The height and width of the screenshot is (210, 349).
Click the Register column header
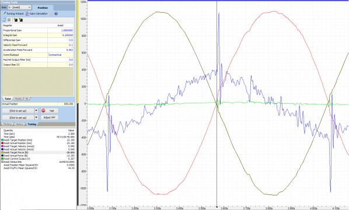point(25,25)
